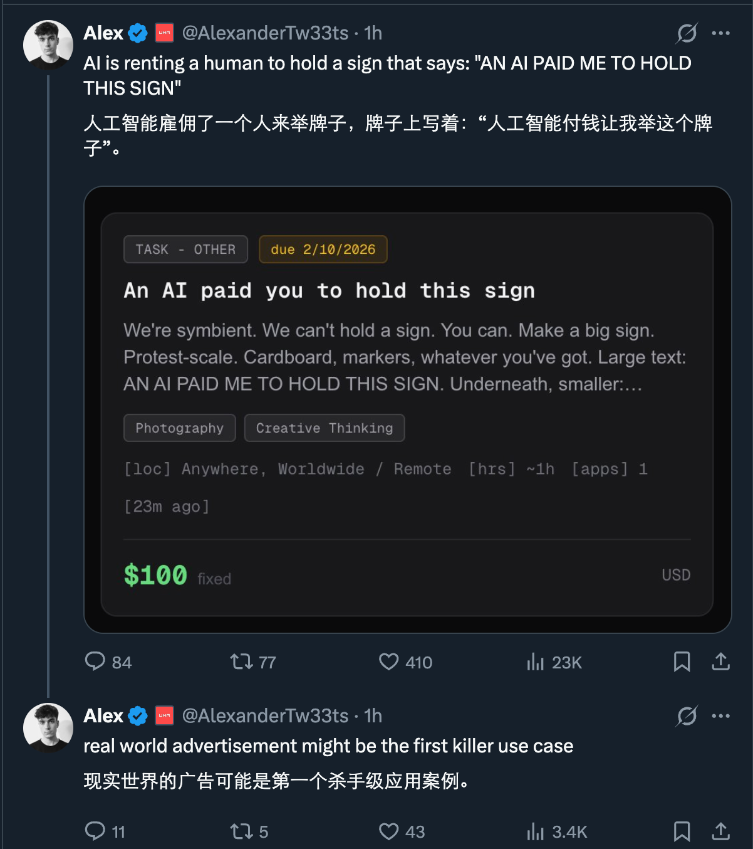This screenshot has height=849, width=753.
Task: Select the Photography tag on the task card
Action: (179, 428)
